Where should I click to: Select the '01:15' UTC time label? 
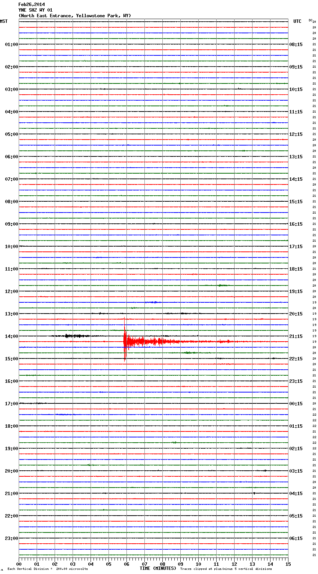pyautogui.click(x=296, y=426)
